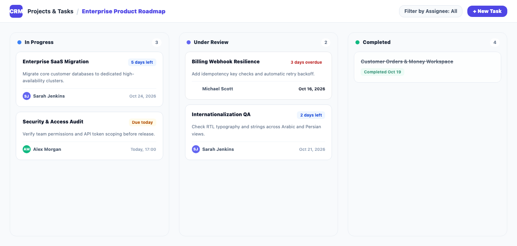Open the Internationalization QA card title
Image resolution: width=517 pixels, height=246 pixels.
coord(221,115)
